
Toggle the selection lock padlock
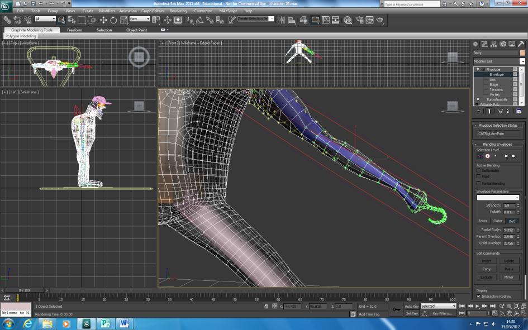tap(266, 306)
